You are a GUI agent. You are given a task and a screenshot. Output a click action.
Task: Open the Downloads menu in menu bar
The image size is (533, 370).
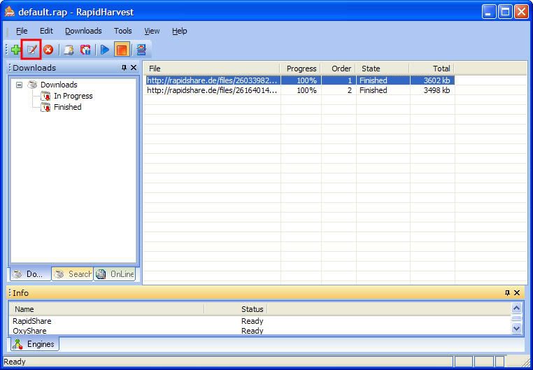point(83,31)
